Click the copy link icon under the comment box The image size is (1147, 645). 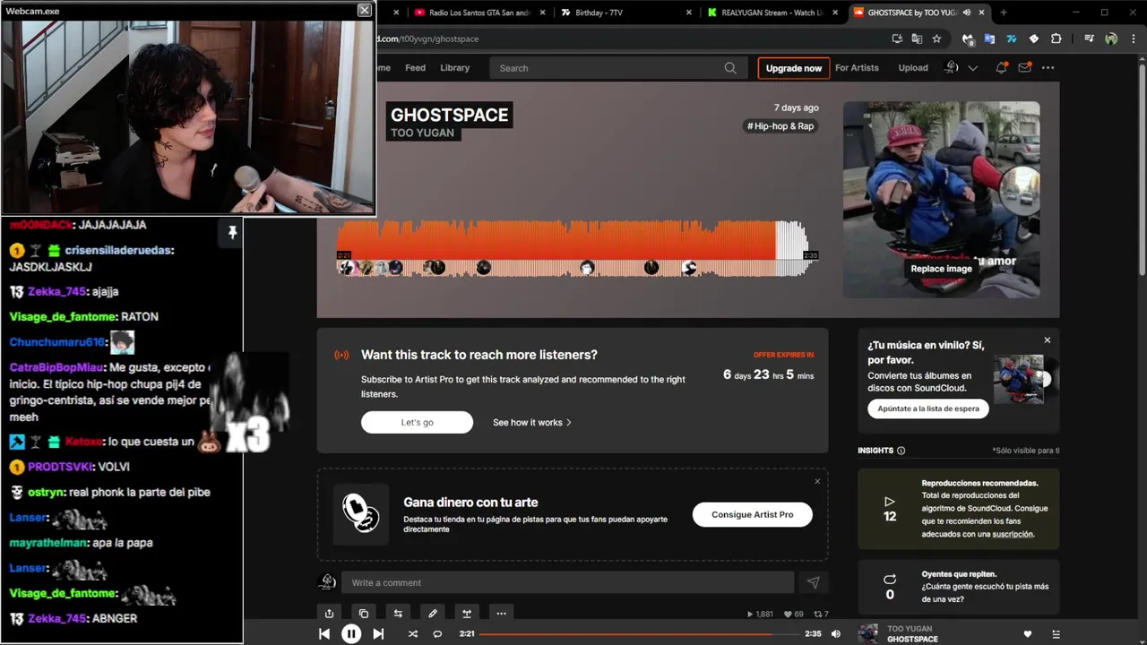pos(363,614)
